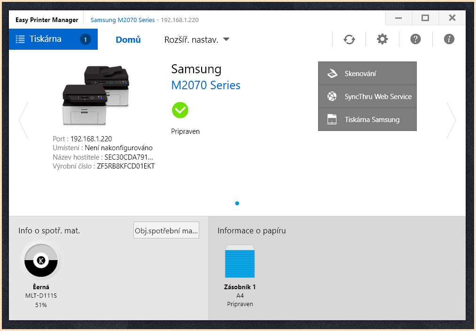Expand the Rozšíř. nastav. dropdown
The height and width of the screenshot is (331, 476).
tap(197, 40)
